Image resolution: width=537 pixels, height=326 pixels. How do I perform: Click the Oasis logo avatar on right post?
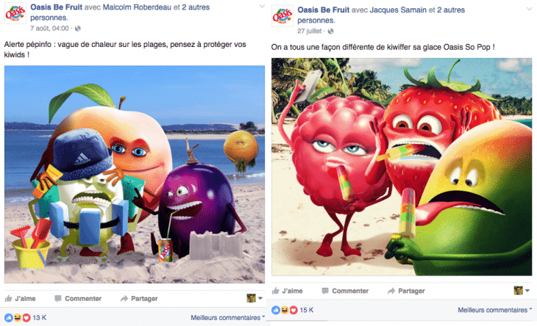tap(282, 16)
